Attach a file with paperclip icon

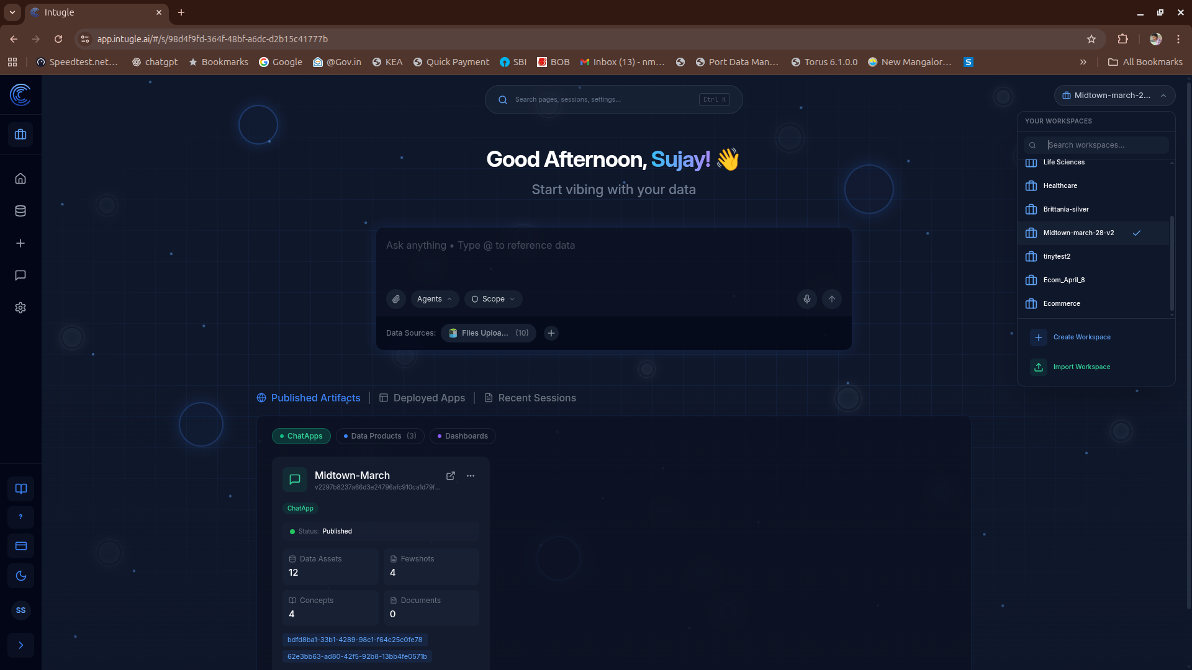coord(396,299)
